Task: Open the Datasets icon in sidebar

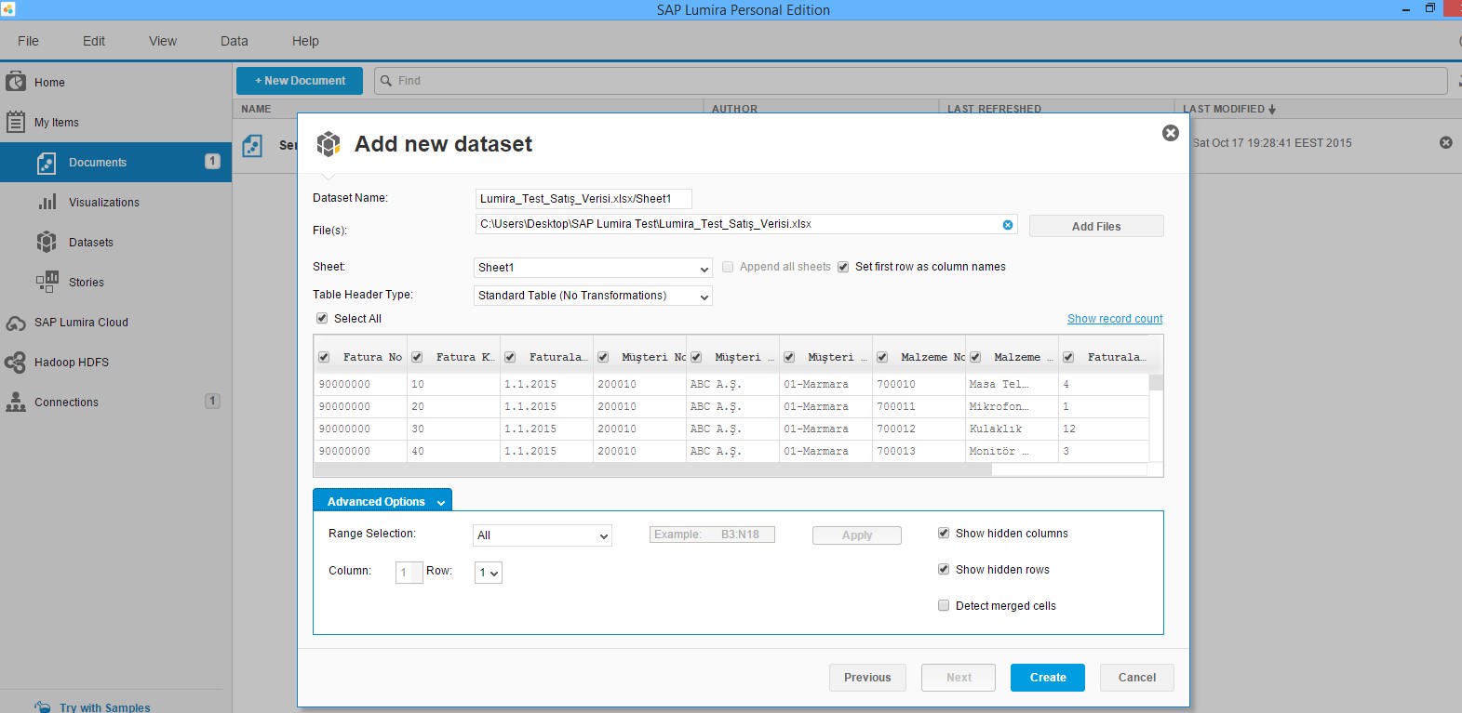Action: (47, 242)
